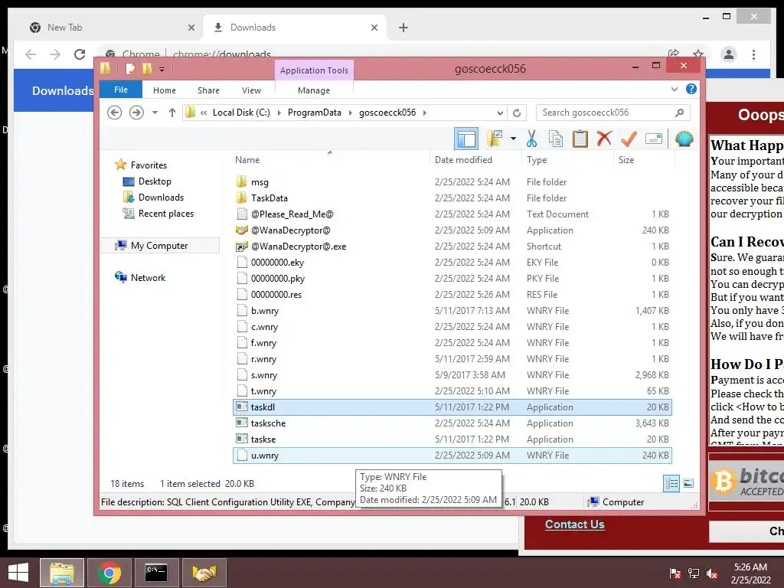Open the View ribbon tab
The height and width of the screenshot is (588, 784).
point(251,90)
